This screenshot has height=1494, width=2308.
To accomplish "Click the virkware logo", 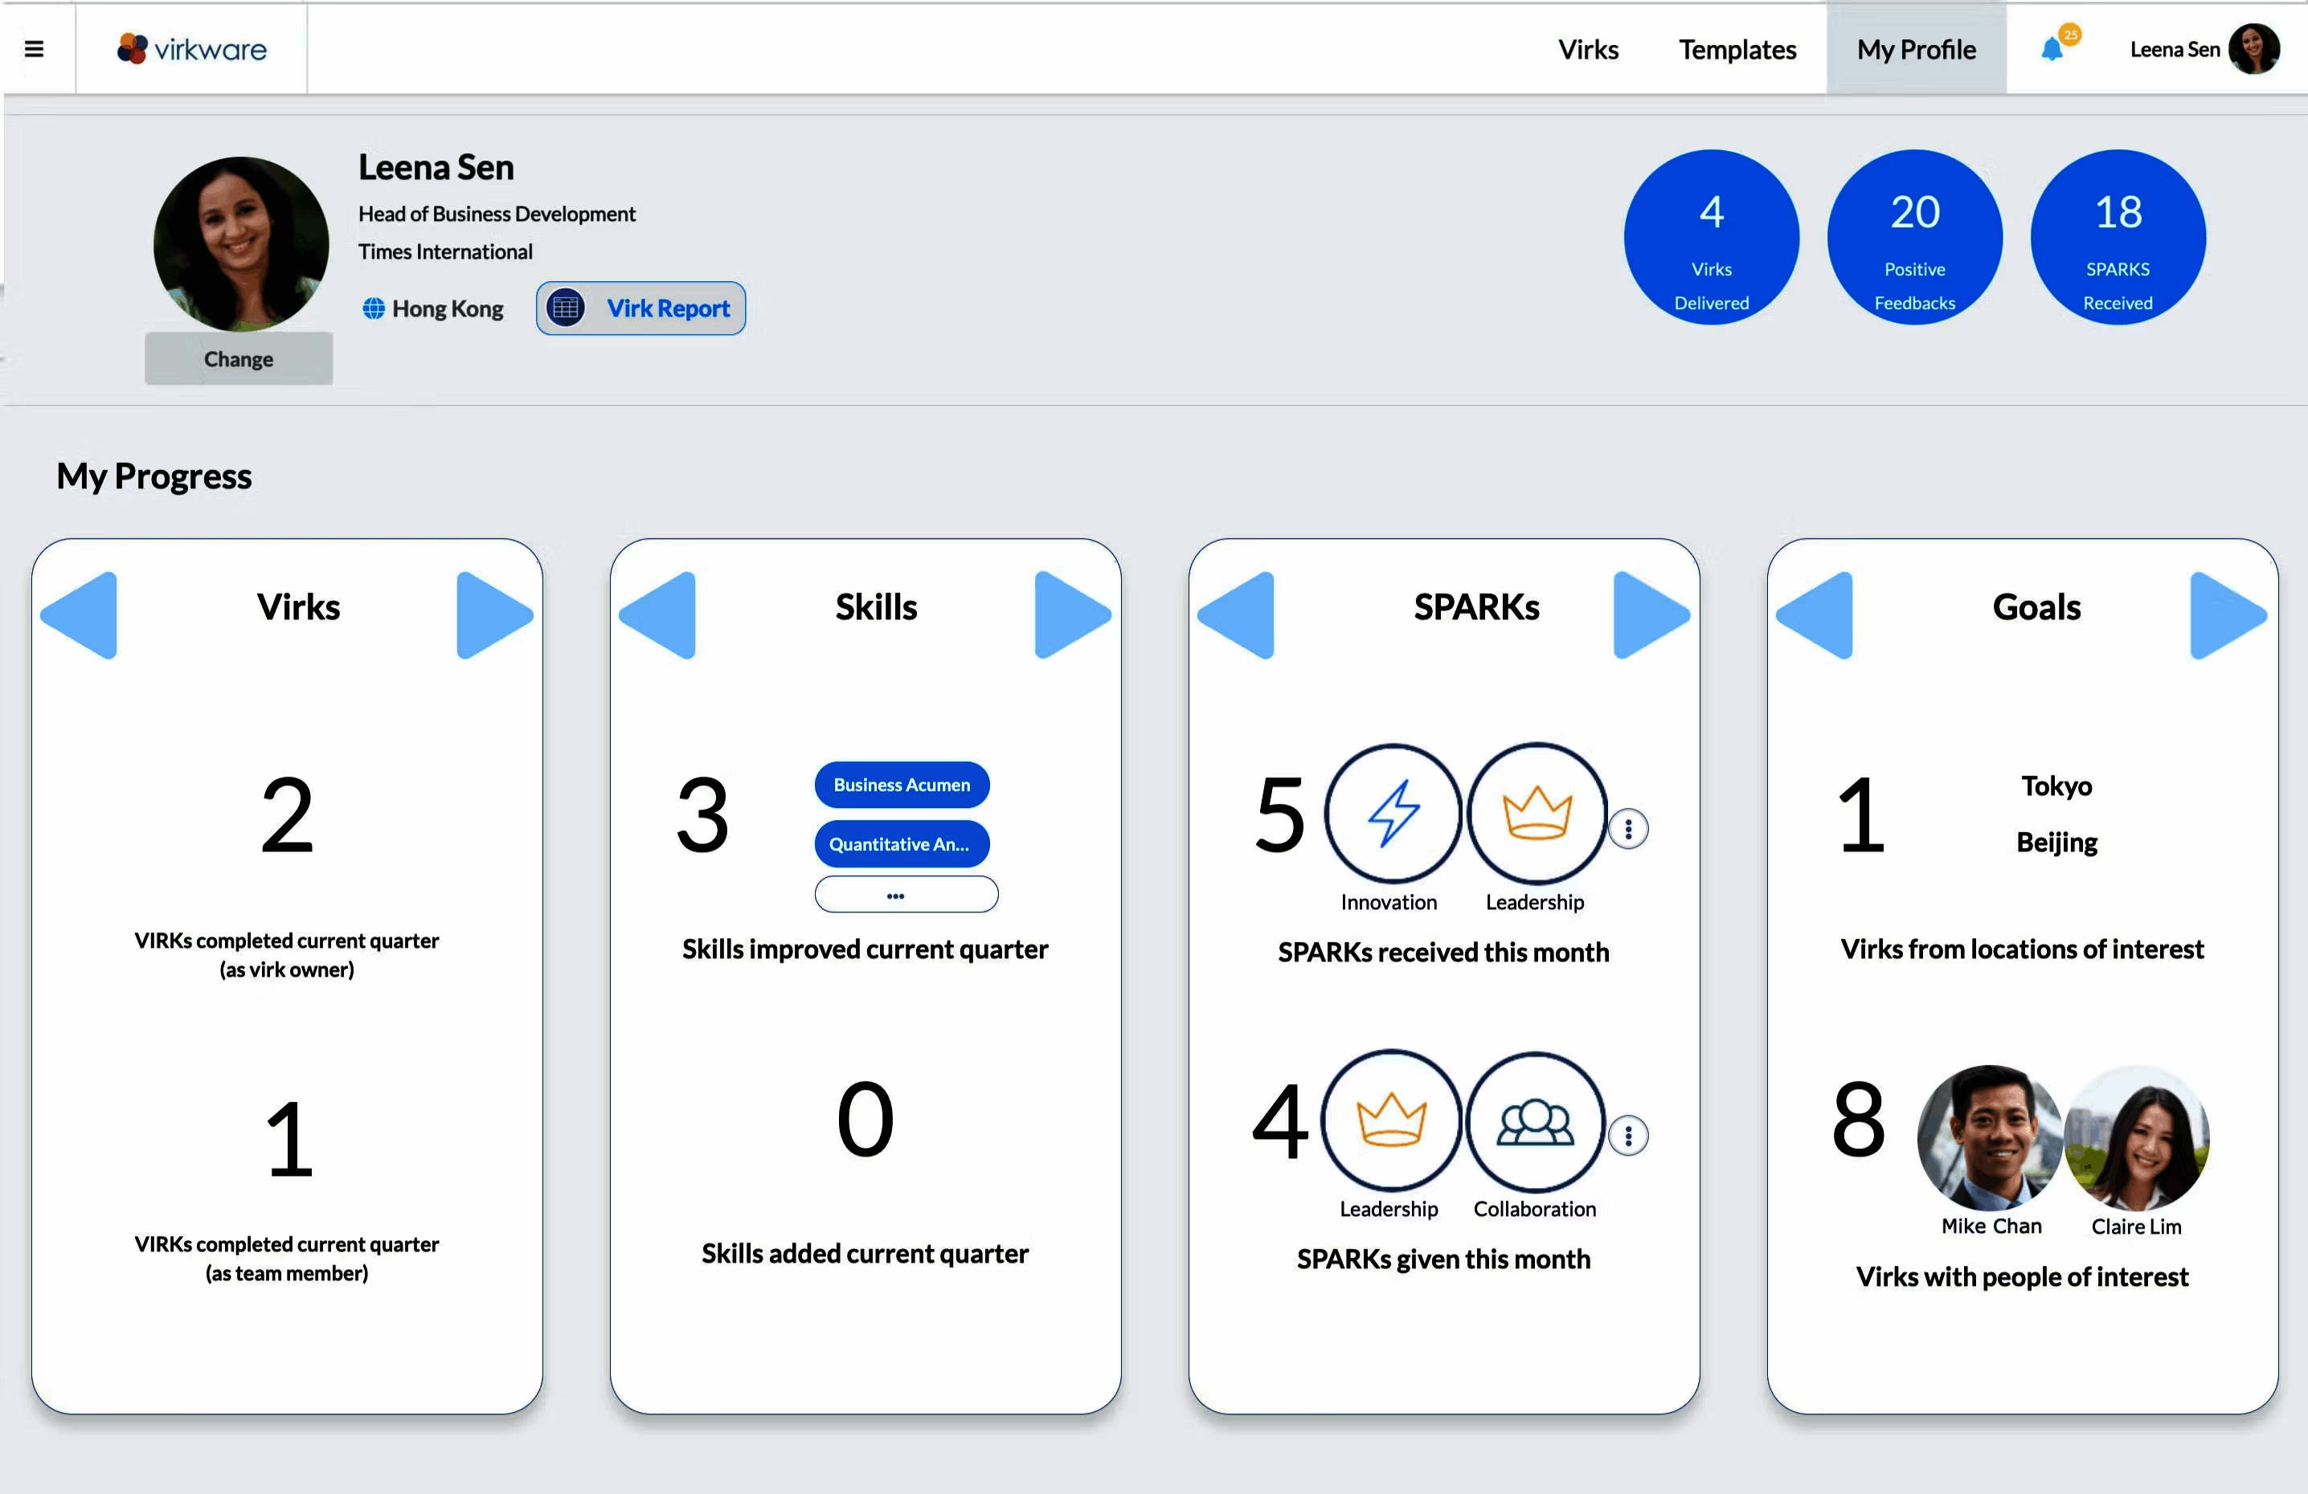I will pyautogui.click(x=192, y=50).
